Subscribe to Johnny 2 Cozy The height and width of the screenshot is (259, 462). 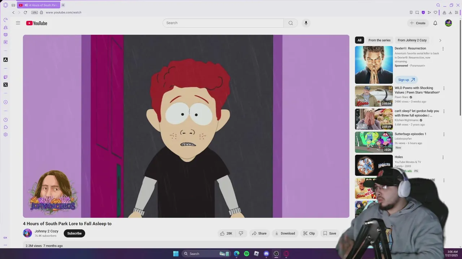click(74, 233)
